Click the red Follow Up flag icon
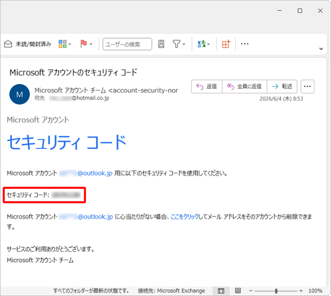This screenshot has height=296, width=331. [83, 44]
